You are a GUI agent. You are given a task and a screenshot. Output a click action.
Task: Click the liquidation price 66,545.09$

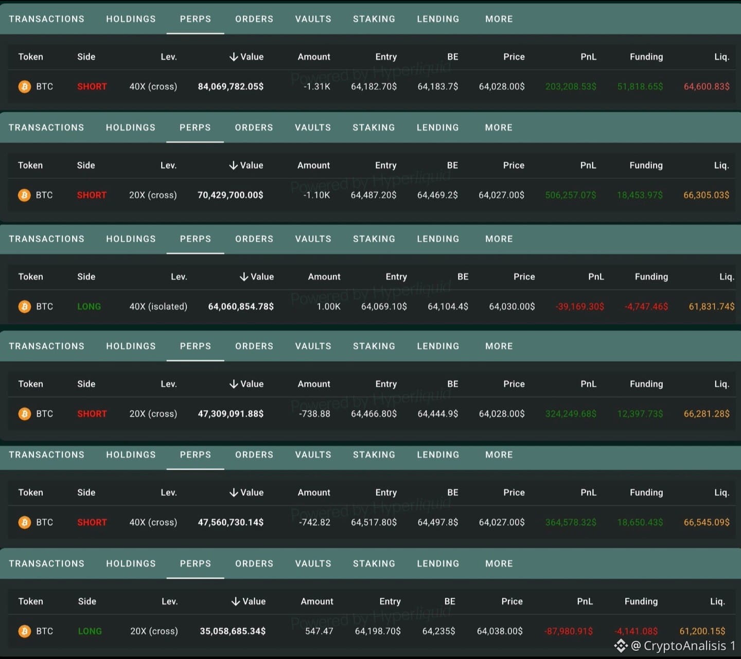[707, 522]
